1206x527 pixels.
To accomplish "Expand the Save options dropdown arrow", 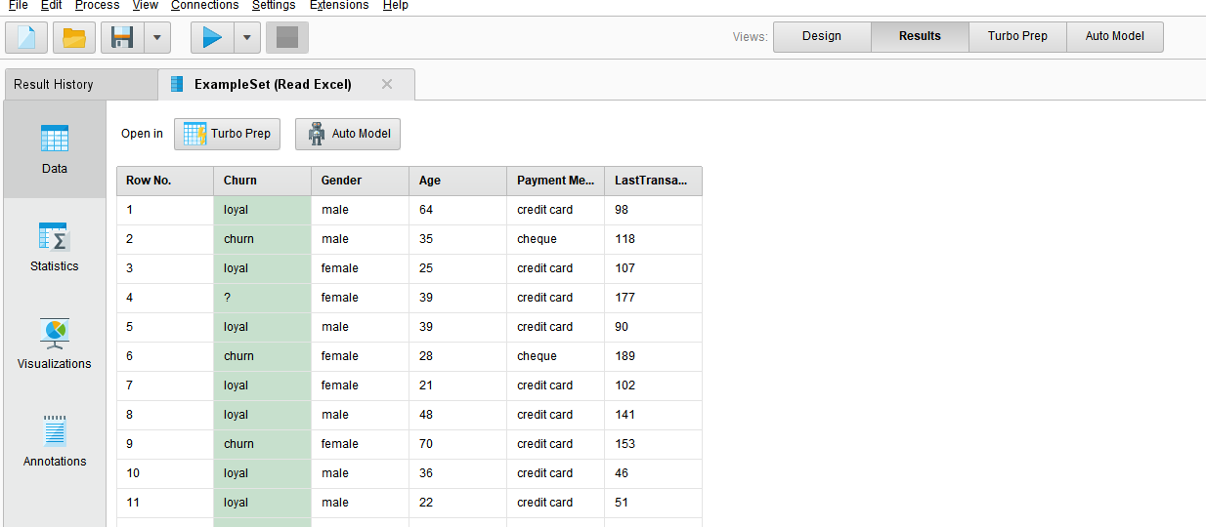I will (x=157, y=37).
